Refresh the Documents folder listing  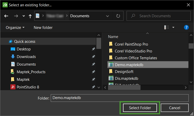tap(118, 16)
